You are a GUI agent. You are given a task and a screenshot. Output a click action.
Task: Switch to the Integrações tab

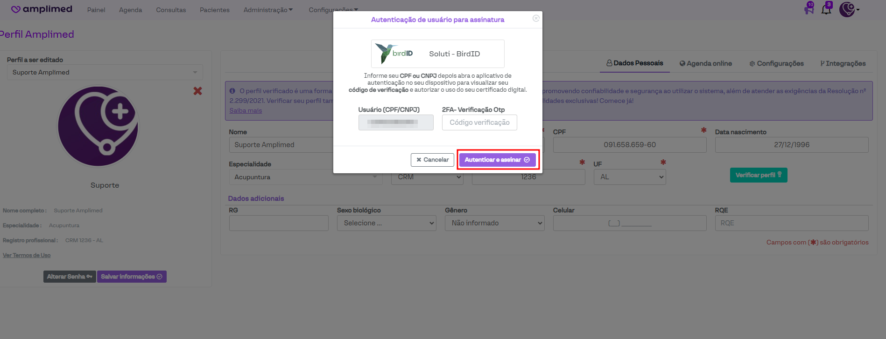point(843,63)
